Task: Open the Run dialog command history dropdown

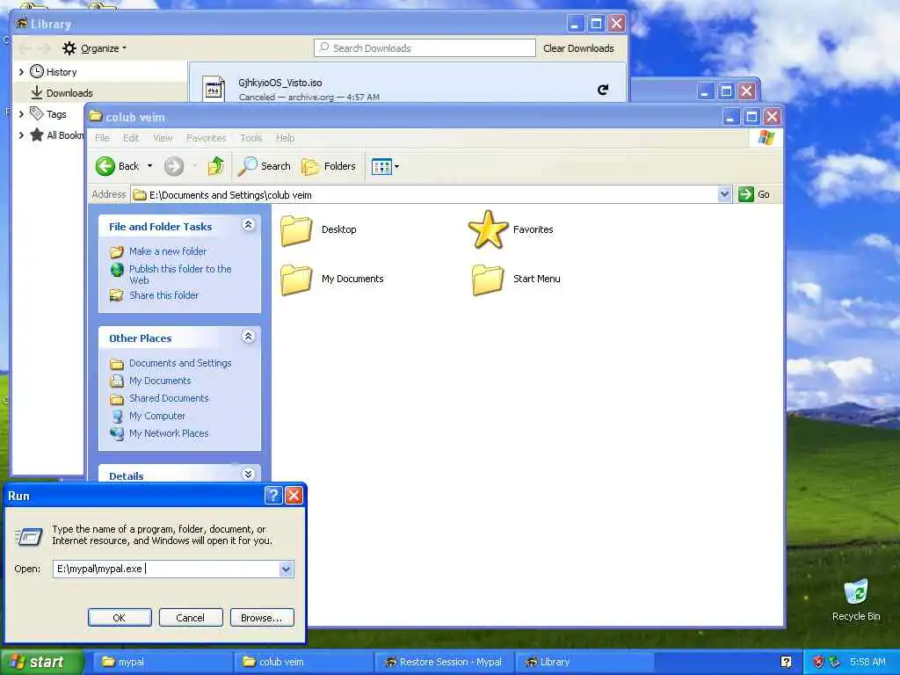Action: 287,569
